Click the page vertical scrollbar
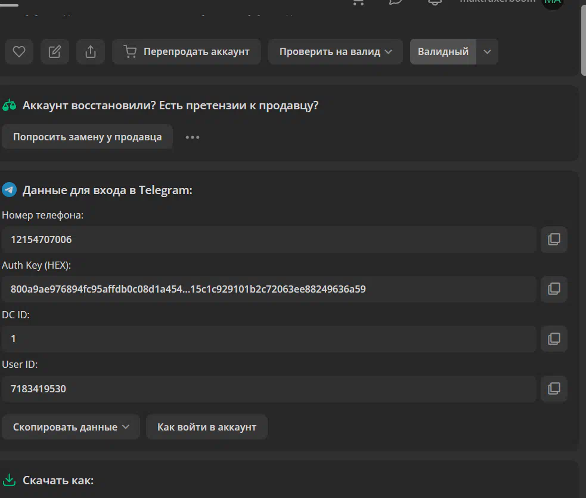The image size is (586, 498). tap(583, 39)
